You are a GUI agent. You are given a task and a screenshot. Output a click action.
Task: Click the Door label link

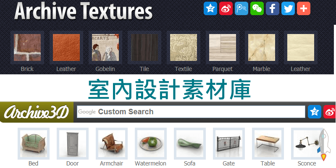pyautogui.click(x=72, y=163)
